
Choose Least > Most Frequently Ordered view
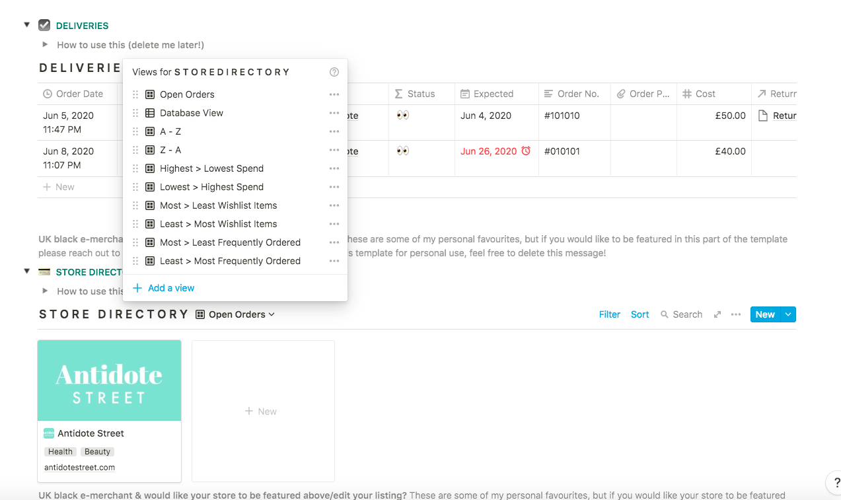(230, 261)
